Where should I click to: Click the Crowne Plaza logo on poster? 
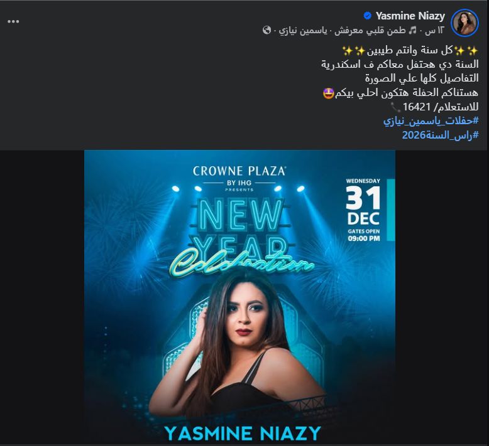click(239, 178)
